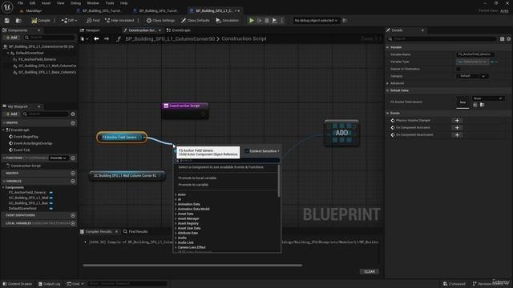Open the Content Drawer
The image size is (513, 288).
coord(17,284)
